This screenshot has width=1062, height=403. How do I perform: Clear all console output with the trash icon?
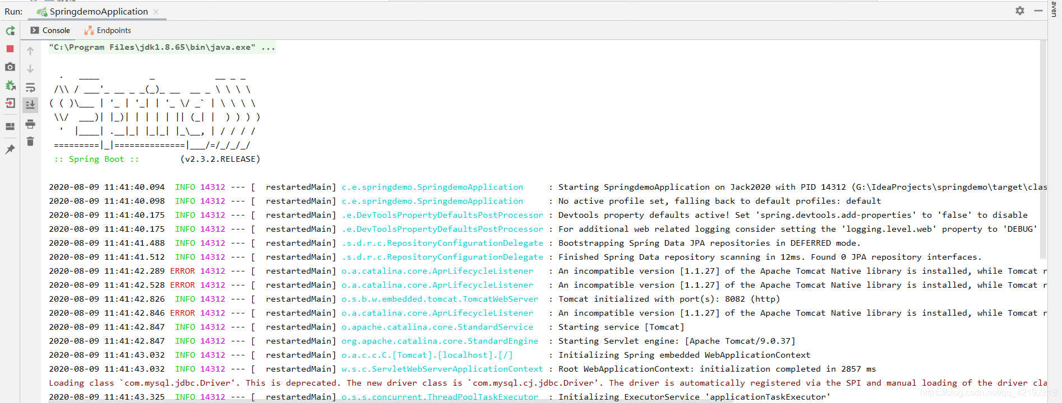(x=30, y=142)
